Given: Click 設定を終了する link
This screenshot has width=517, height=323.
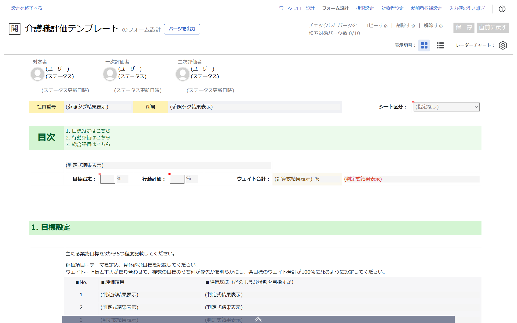Looking at the screenshot, I should click(x=27, y=8).
